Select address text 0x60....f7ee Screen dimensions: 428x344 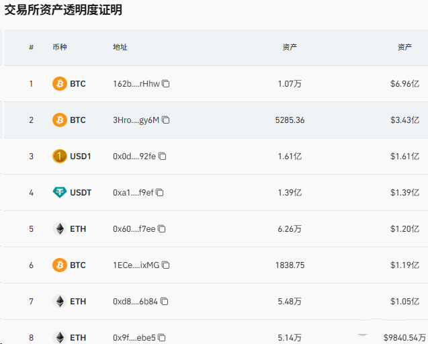134,229
